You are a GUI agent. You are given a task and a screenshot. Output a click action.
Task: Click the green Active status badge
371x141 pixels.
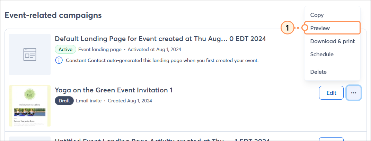point(65,49)
